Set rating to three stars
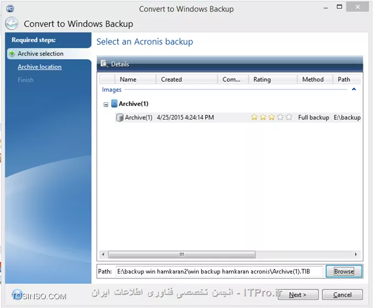The height and width of the screenshot is (308, 373). coord(271,117)
